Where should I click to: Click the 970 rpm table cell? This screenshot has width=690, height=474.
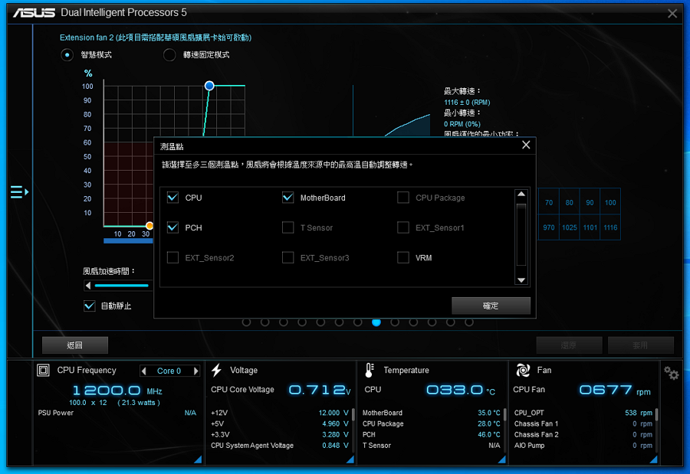pyautogui.click(x=549, y=227)
